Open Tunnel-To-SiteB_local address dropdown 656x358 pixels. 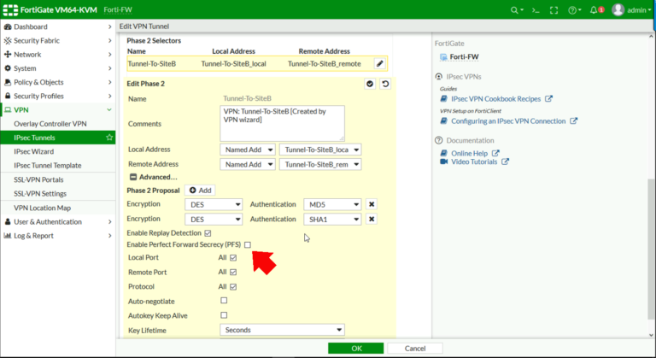[320, 150]
